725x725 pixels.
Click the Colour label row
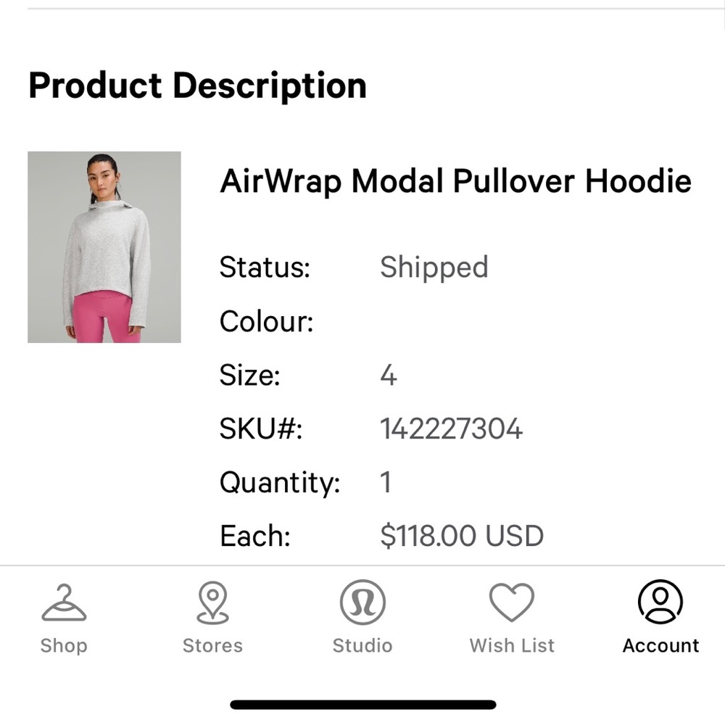[266, 320]
